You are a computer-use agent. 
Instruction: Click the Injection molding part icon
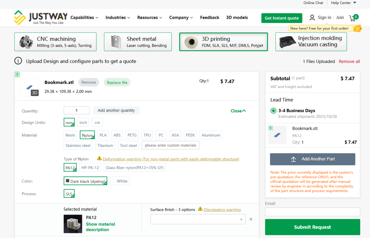click(287, 42)
